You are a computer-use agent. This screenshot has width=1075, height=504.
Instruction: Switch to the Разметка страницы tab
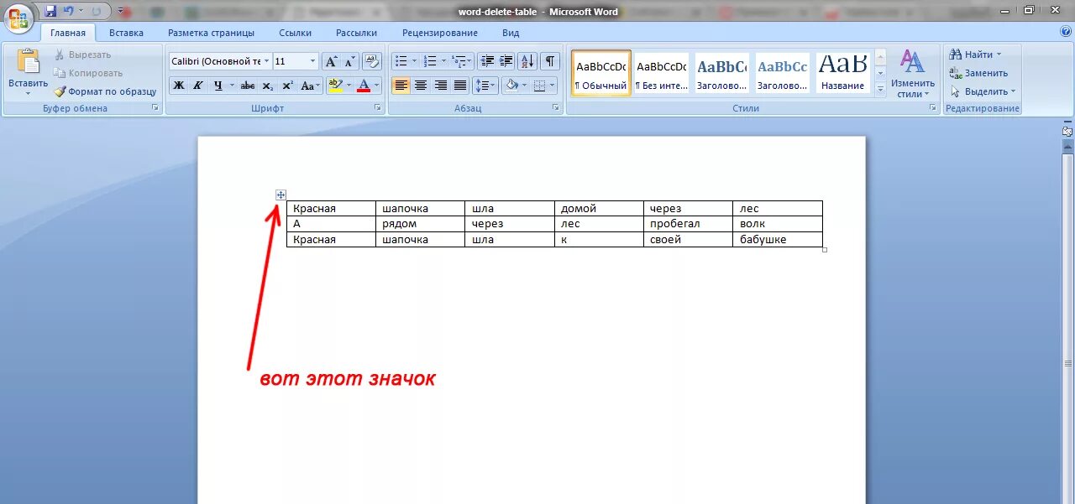(x=211, y=33)
